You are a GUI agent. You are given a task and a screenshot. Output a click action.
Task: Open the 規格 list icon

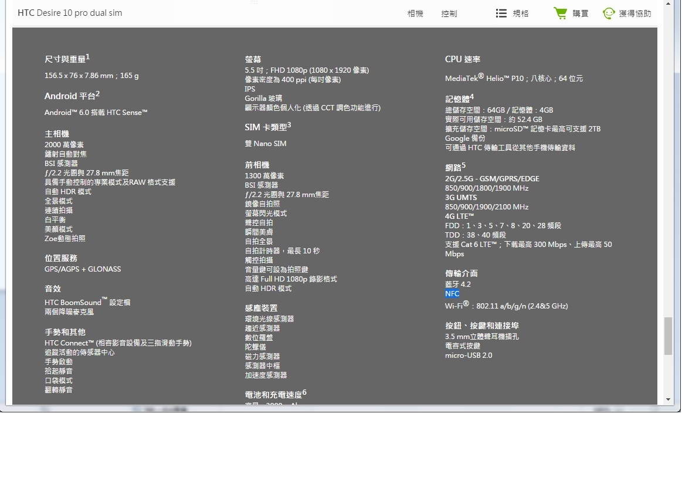coord(501,13)
